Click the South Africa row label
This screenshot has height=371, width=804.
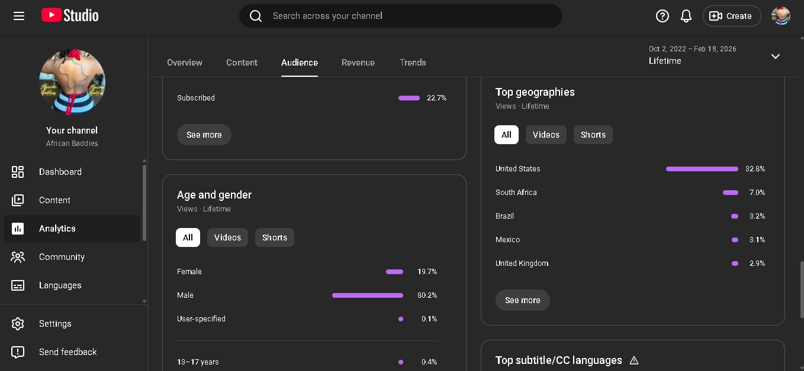(516, 193)
